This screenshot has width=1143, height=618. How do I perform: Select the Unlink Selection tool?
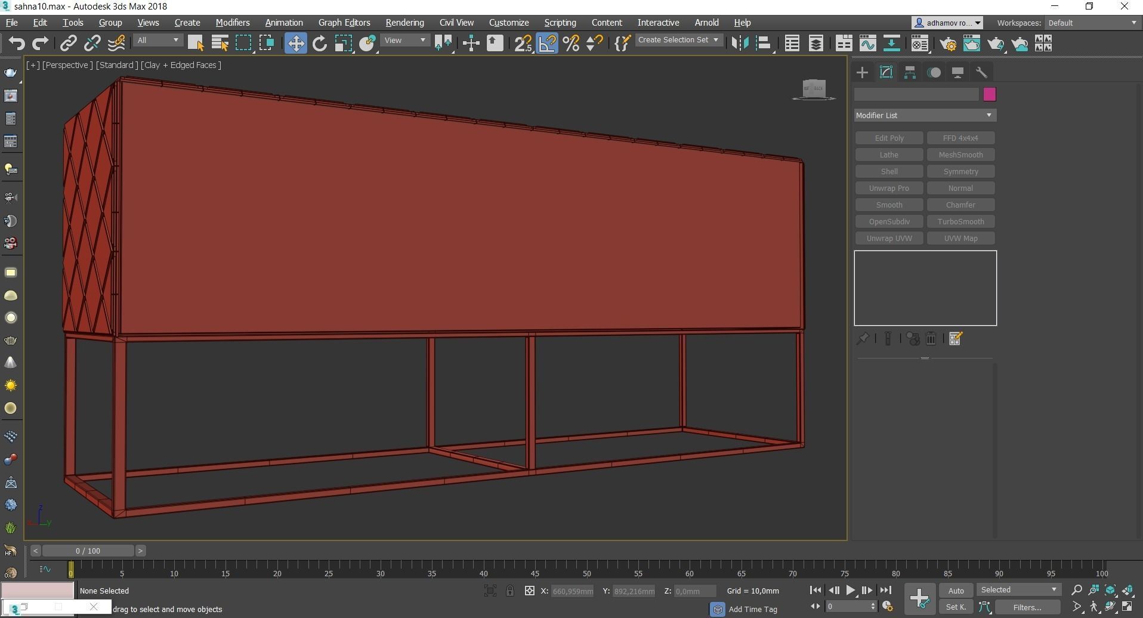tap(92, 44)
